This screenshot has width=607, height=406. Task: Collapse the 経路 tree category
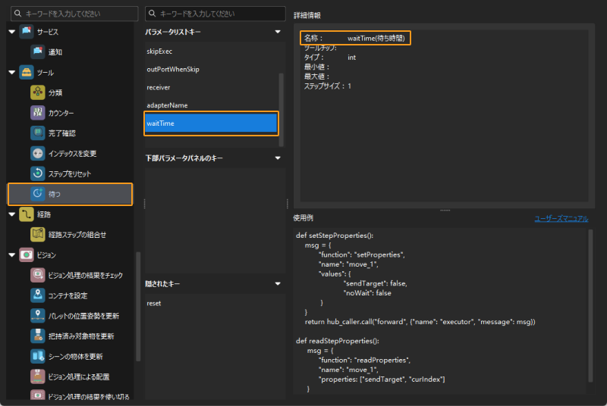[x=12, y=214]
